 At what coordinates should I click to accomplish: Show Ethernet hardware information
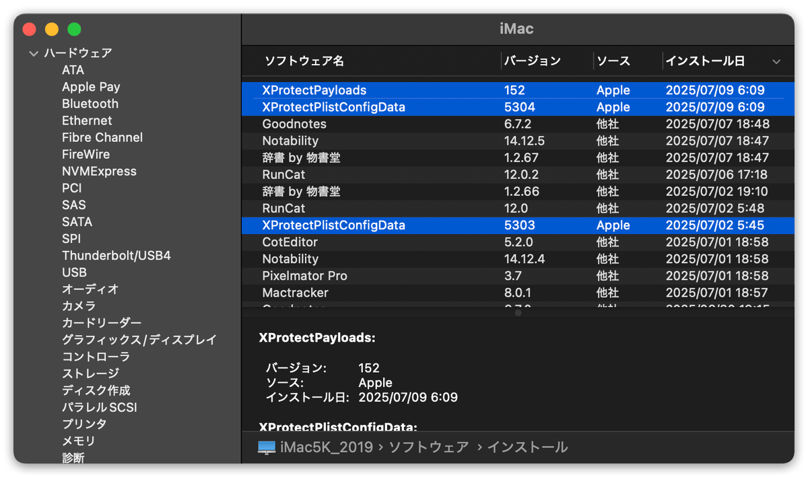(87, 120)
